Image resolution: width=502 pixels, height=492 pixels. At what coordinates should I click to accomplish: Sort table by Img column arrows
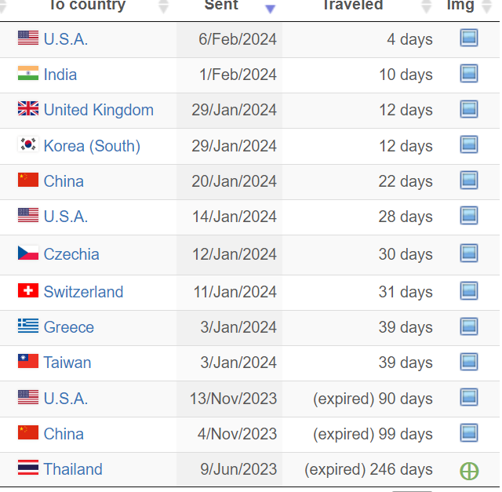[x=486, y=6]
